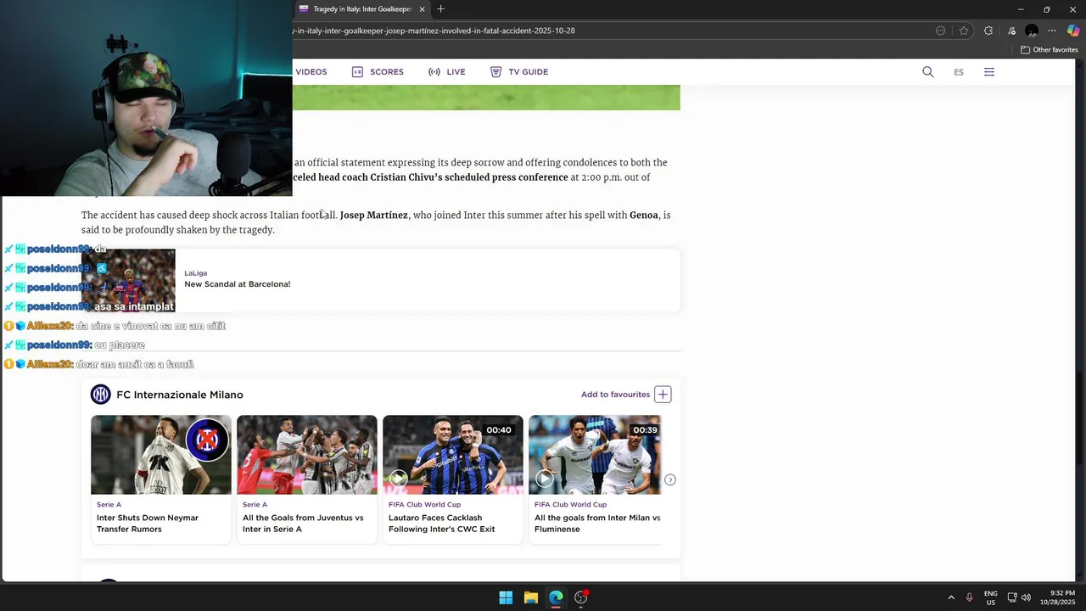Open the site search magnifier icon
The width and height of the screenshot is (1086, 611).
(928, 72)
